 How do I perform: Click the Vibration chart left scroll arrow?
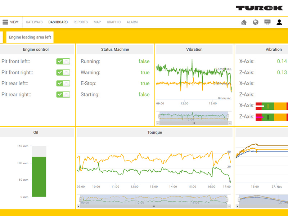(159, 123)
